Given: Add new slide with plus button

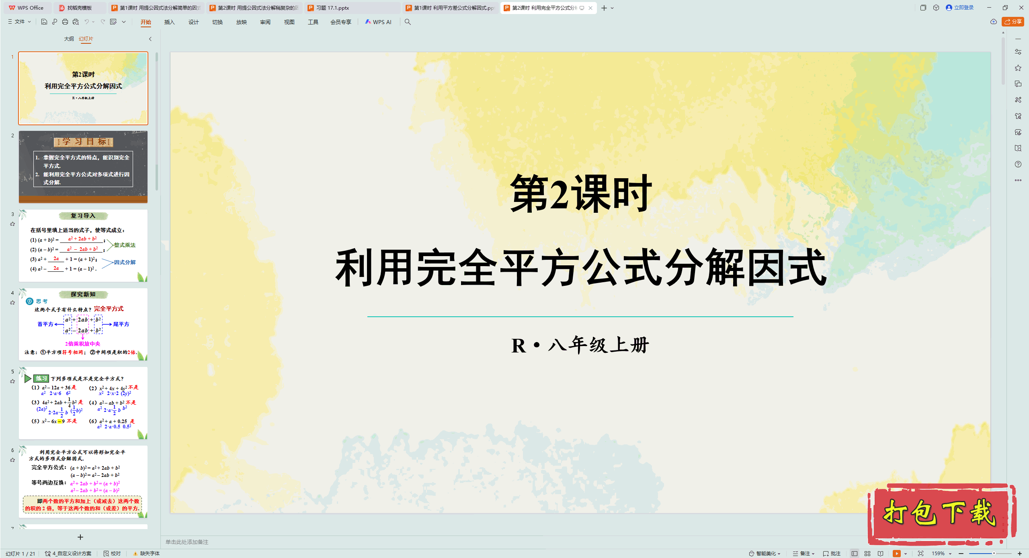Looking at the screenshot, I should pyautogui.click(x=80, y=537).
